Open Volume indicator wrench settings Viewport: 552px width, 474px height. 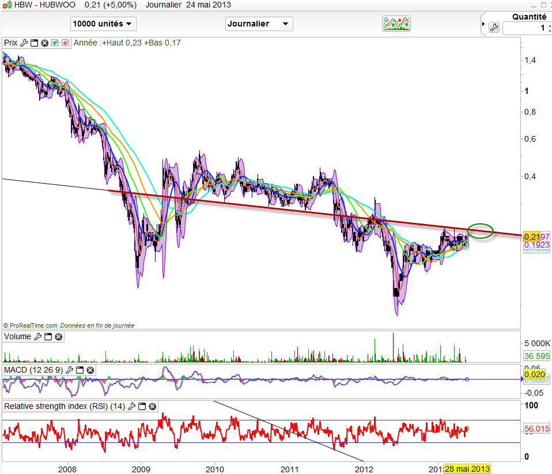[38, 337]
